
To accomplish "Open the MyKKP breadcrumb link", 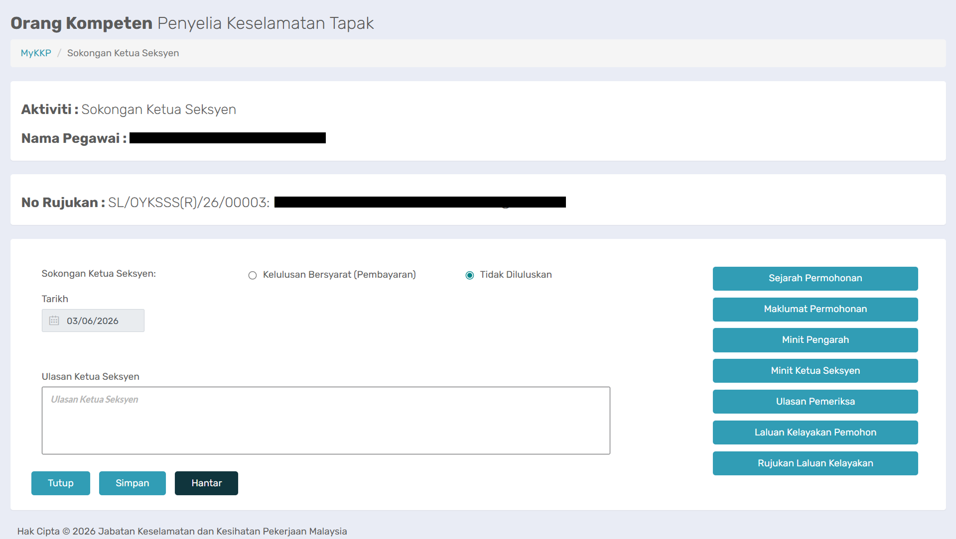I will click(x=36, y=53).
